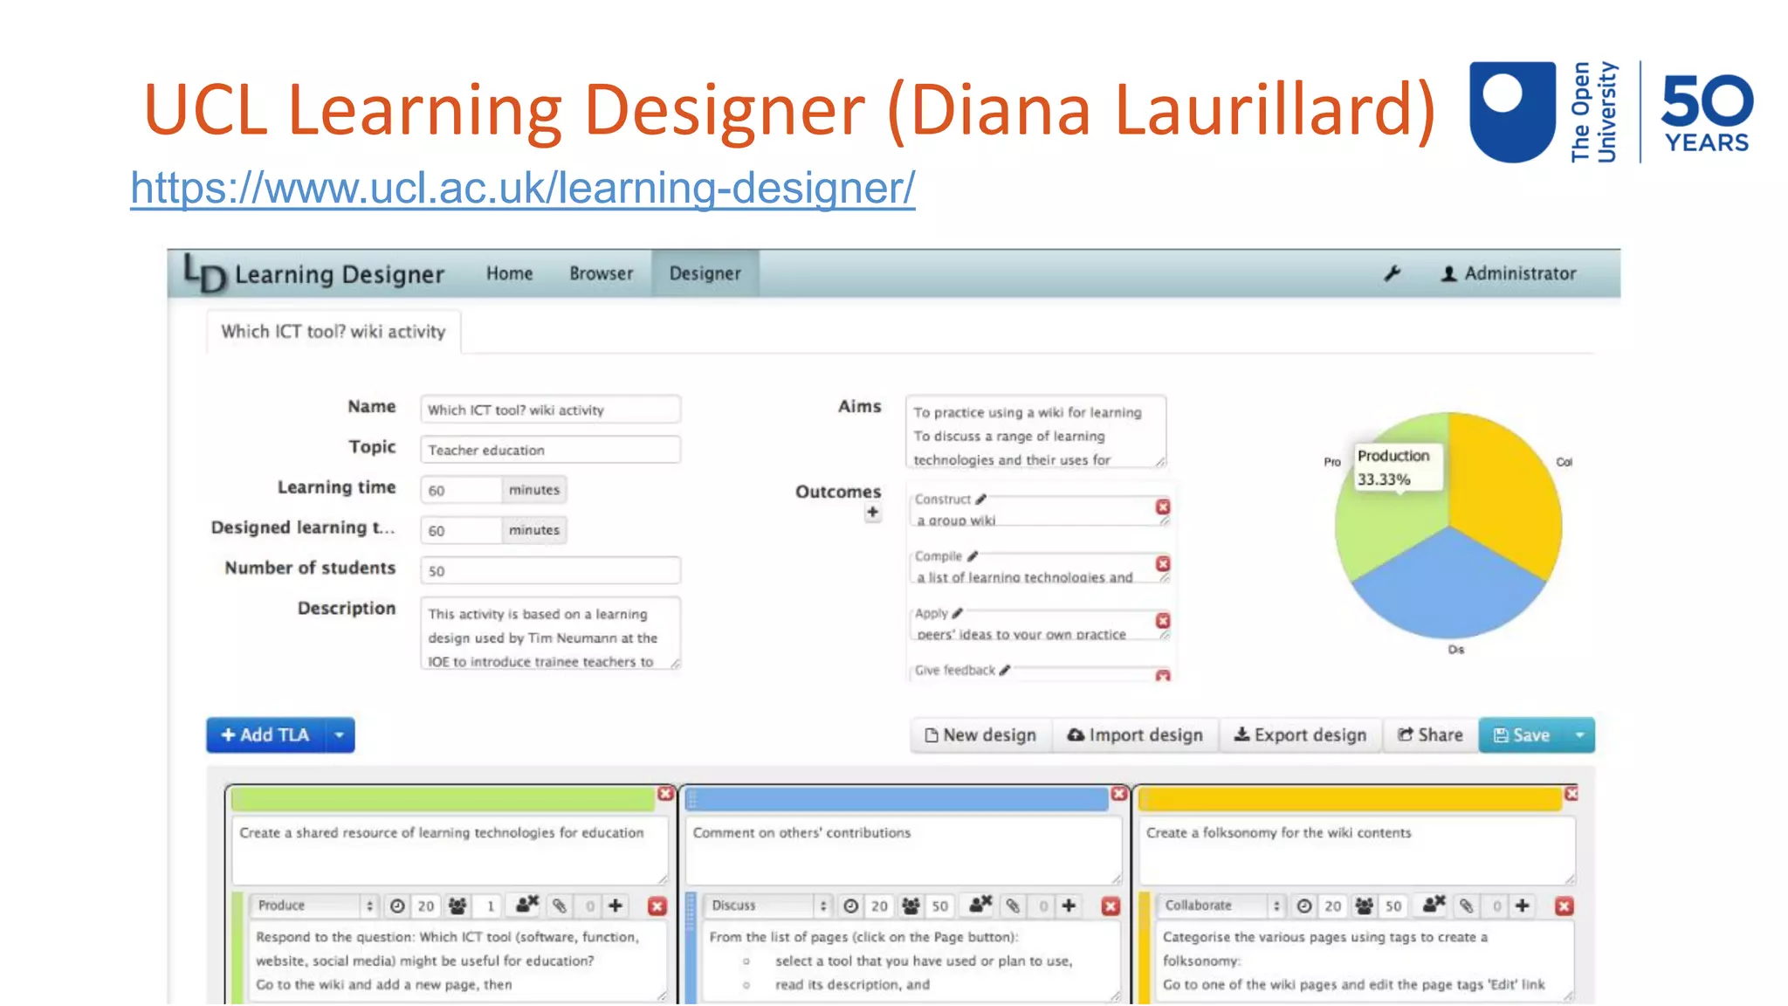
Task: Click attachment paperclip in Collaborate row
Action: point(1467,906)
